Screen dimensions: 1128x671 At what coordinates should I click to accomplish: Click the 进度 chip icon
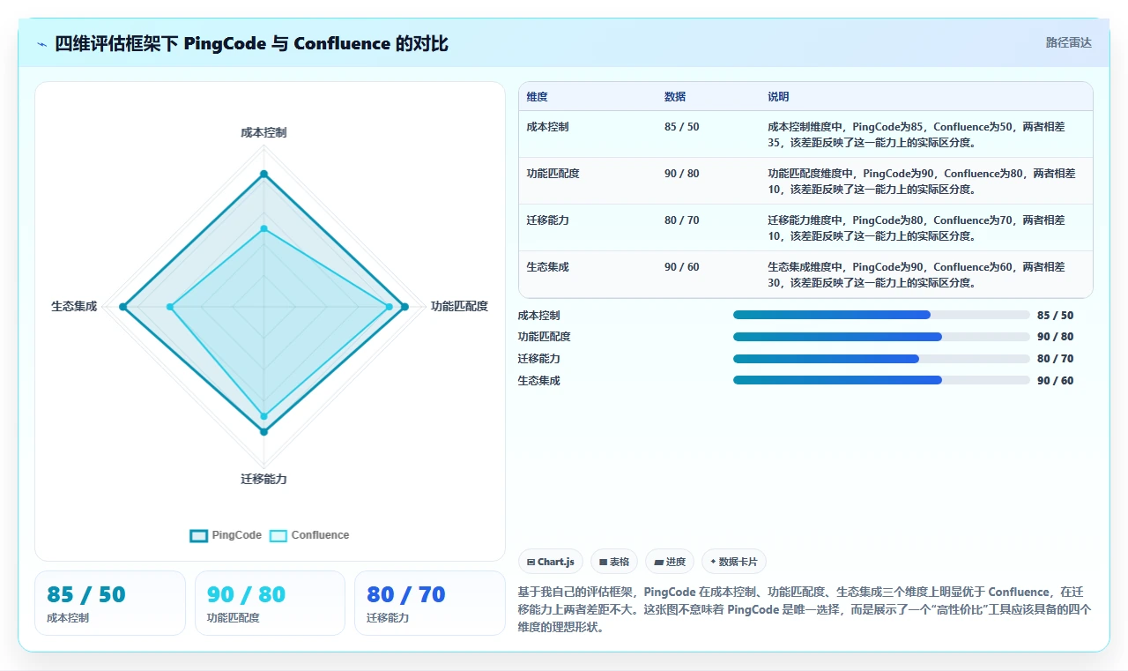coord(658,562)
